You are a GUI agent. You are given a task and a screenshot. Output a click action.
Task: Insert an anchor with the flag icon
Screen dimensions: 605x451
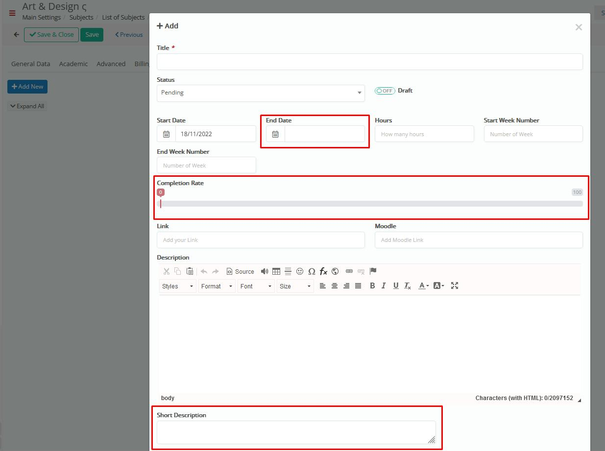(x=373, y=271)
